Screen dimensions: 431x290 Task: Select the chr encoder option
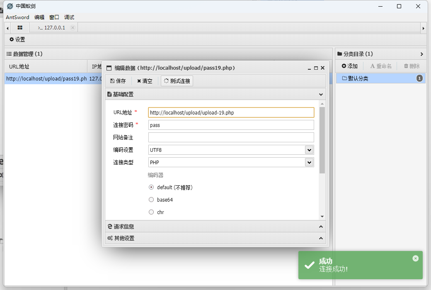pos(151,212)
